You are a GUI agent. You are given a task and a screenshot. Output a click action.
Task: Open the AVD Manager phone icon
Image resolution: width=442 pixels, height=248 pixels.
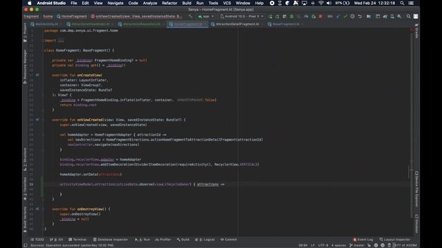pyautogui.click(x=392, y=17)
